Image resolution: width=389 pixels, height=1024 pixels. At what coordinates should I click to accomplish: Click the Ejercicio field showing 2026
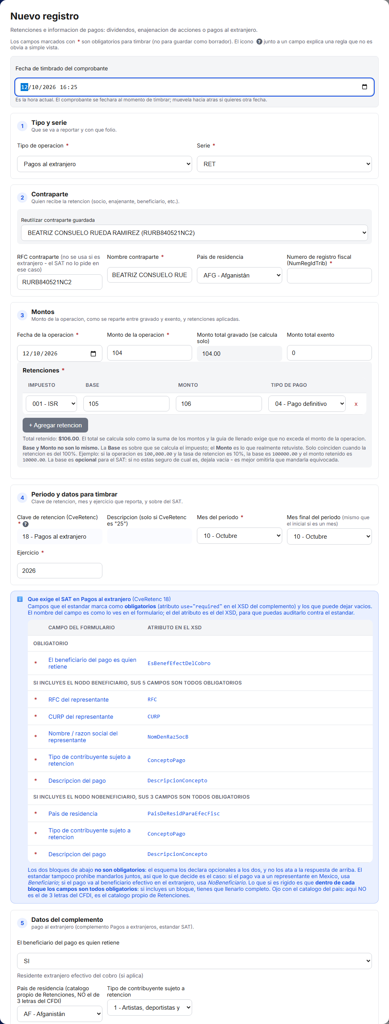pyautogui.click(x=60, y=570)
